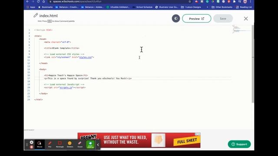Click the Save button

point(223,18)
